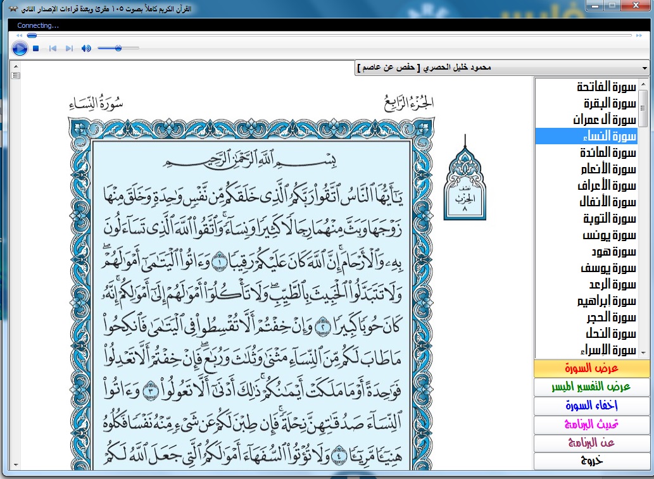Select سورة يونس from the list
The width and height of the screenshot is (654, 479).
click(x=587, y=235)
